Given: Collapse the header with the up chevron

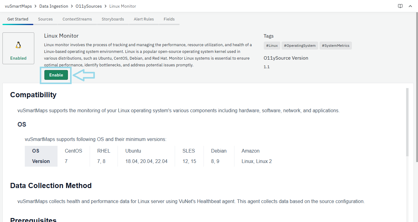Looking at the screenshot, I should pos(410,6).
